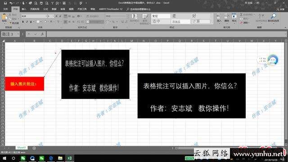This screenshot has height=162, width=288.
Task: Select the Sheet1 worksheet tab
Action: point(22,148)
